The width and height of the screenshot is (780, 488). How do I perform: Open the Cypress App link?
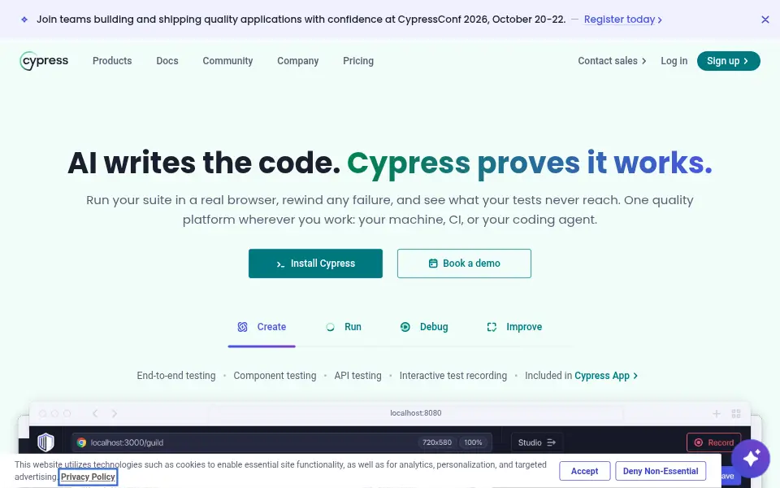coord(606,376)
